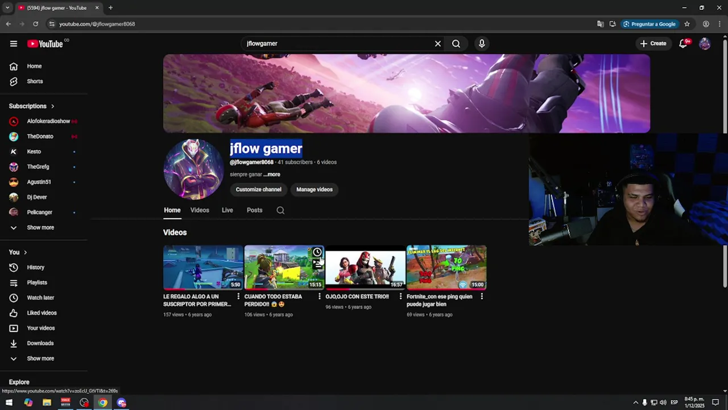Click the Create button
The image size is (728, 410).
coord(653,43)
